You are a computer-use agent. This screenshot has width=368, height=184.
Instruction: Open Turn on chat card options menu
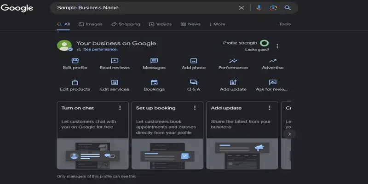120,108
